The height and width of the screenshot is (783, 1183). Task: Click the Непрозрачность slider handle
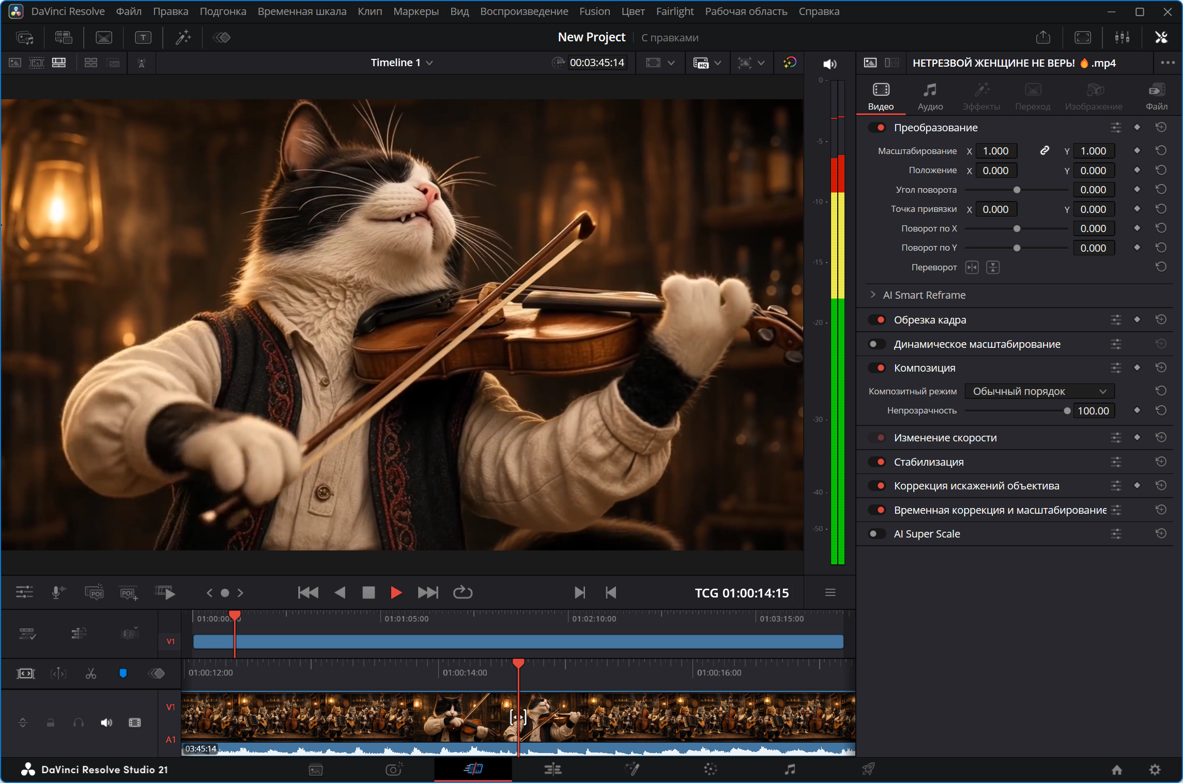click(x=1067, y=411)
